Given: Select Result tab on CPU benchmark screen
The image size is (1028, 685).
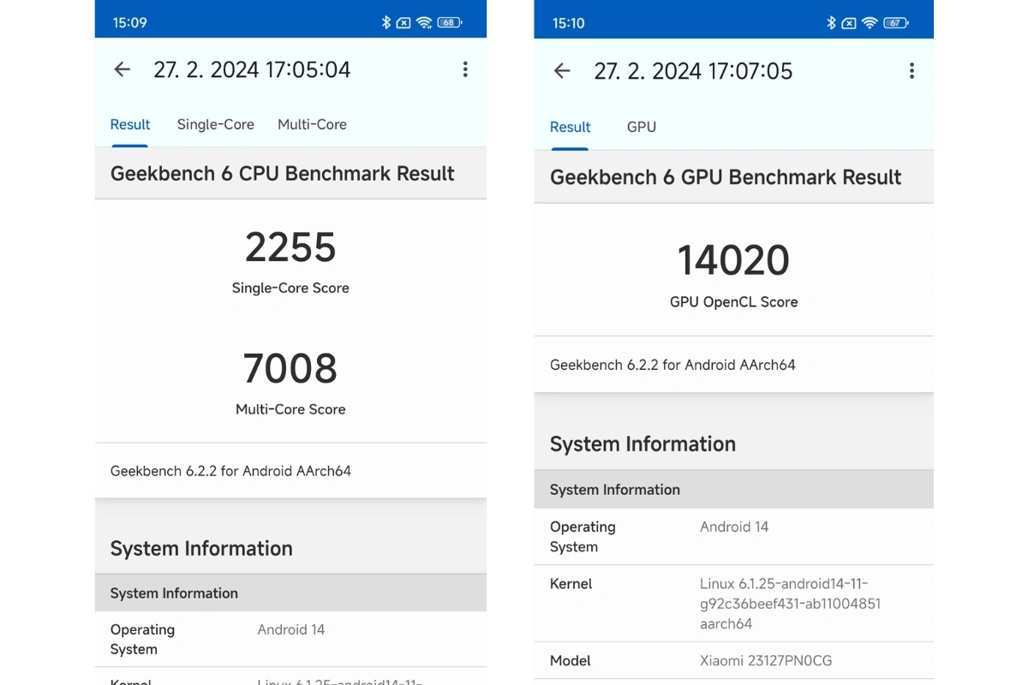Looking at the screenshot, I should (x=130, y=125).
